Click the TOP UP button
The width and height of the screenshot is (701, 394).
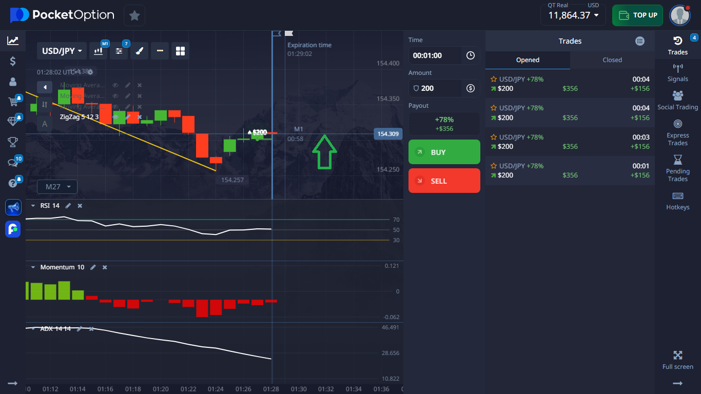[x=637, y=15]
